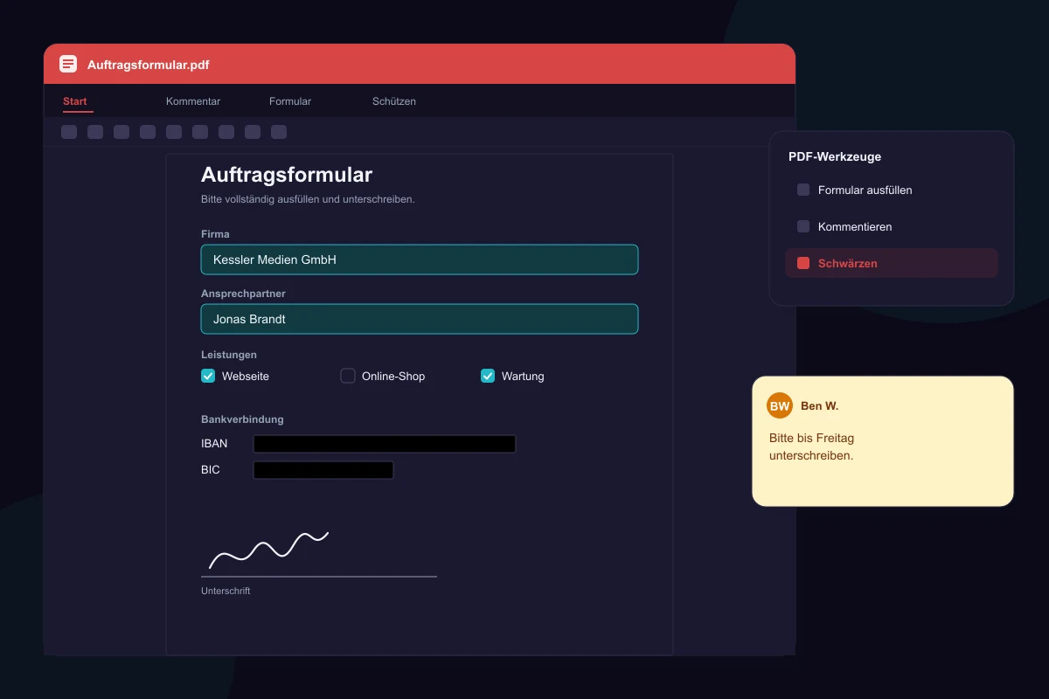Select the Formular ausfüllen tool
The height and width of the screenshot is (699, 1049).
pos(892,190)
